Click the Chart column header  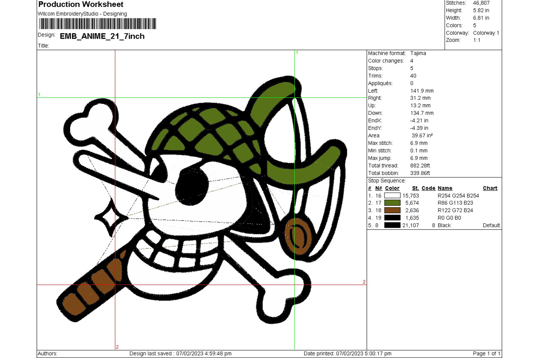pyautogui.click(x=490, y=188)
